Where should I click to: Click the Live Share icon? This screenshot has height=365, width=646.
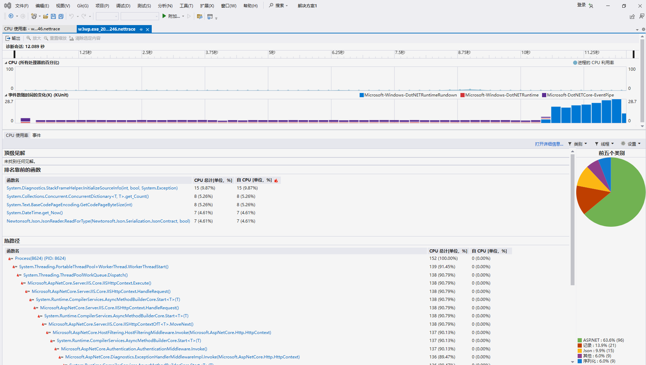(632, 16)
